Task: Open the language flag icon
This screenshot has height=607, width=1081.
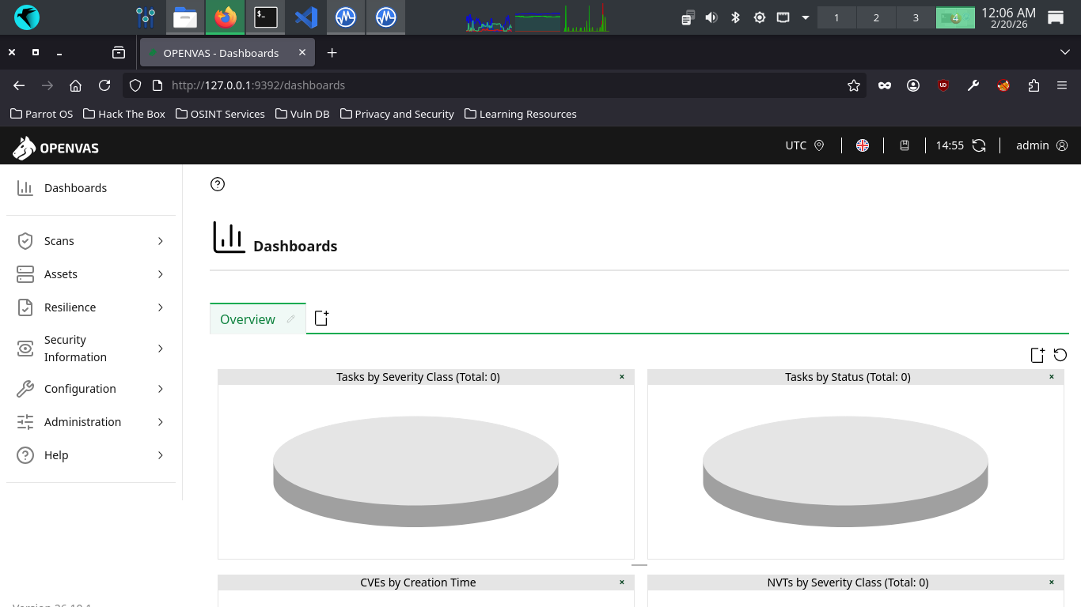Action: [x=863, y=145]
